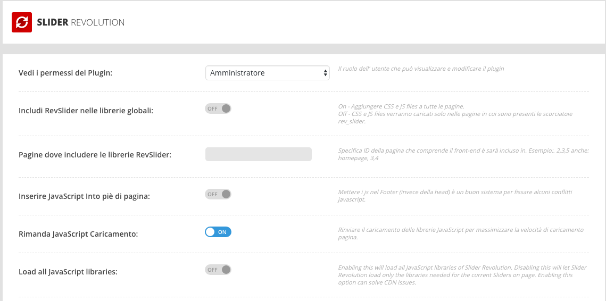Click the 'Vedi i permessi del Plugin:' label

[x=65, y=73]
